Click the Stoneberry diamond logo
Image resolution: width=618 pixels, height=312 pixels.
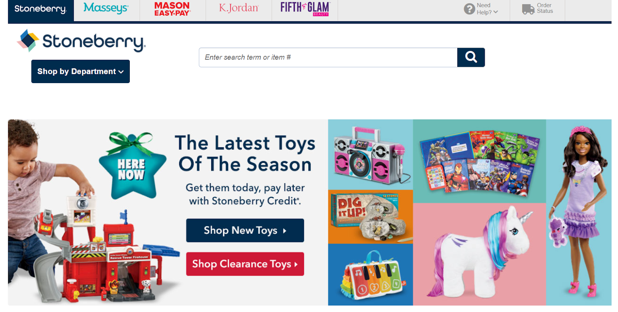point(28,41)
